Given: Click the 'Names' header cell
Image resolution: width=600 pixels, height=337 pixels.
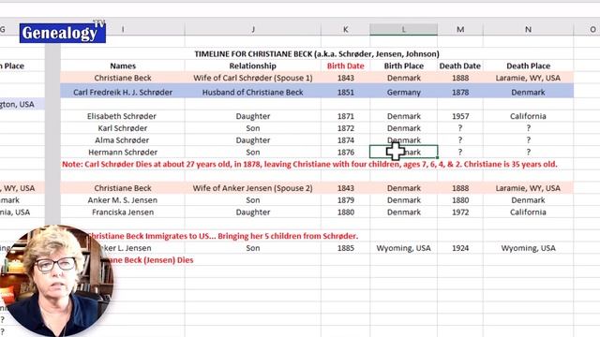Looking at the screenshot, I should [123, 66].
